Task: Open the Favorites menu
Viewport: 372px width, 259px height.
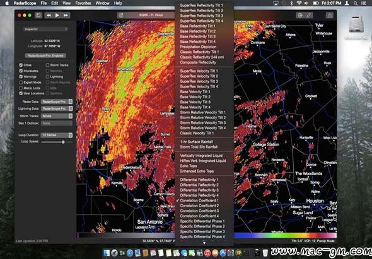Action: point(83,3)
